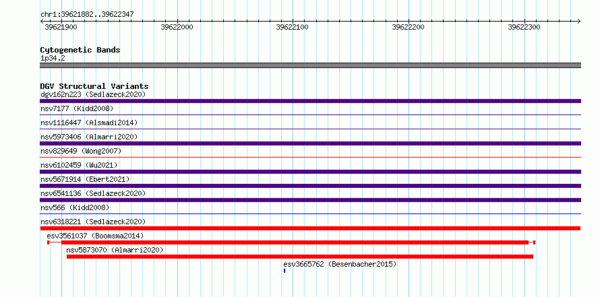Viewport: 600px width, 297px height.
Task: Click ruler position 39622100
Action: pos(292,27)
